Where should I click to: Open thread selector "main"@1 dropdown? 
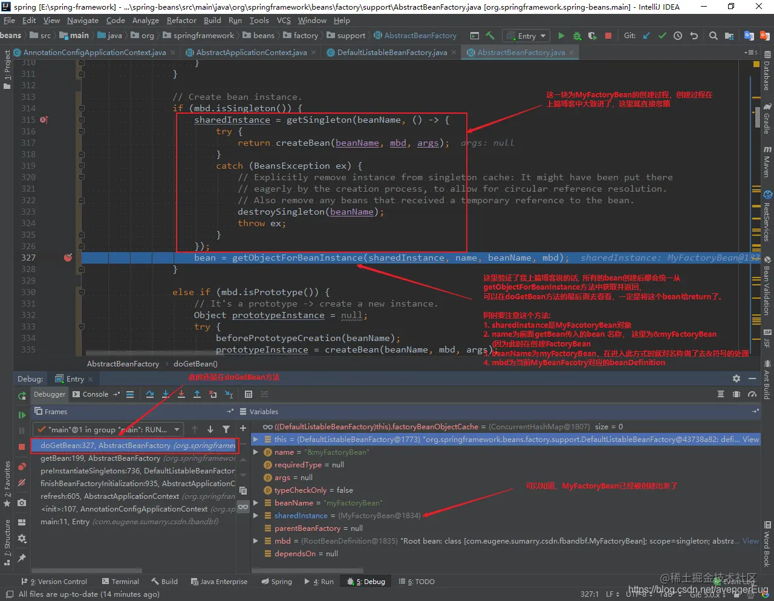tap(108, 429)
